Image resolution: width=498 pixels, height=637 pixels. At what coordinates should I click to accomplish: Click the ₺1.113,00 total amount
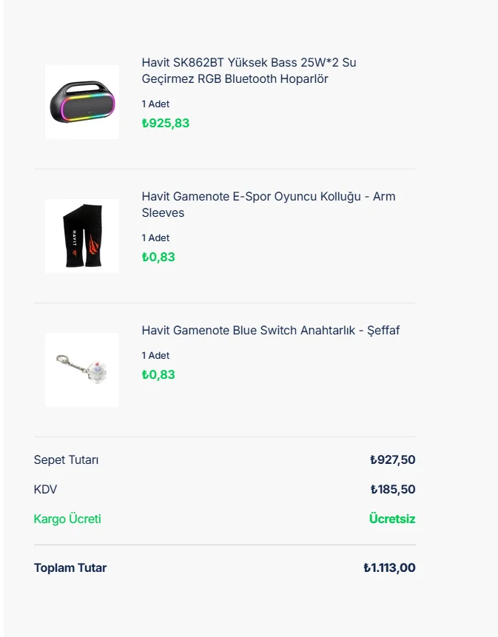(389, 568)
